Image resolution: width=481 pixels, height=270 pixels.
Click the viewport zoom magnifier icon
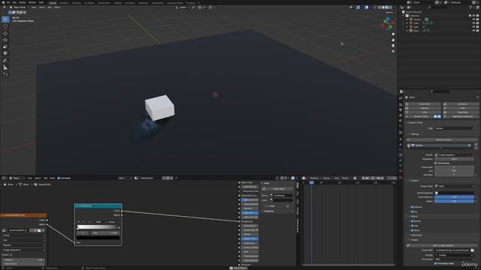pyautogui.click(x=393, y=34)
